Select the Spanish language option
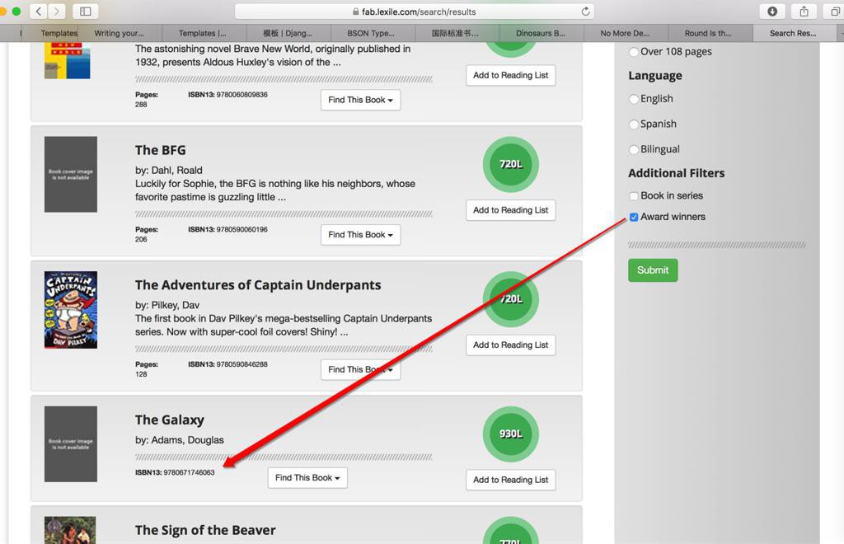The height and width of the screenshot is (544, 844). (x=634, y=124)
